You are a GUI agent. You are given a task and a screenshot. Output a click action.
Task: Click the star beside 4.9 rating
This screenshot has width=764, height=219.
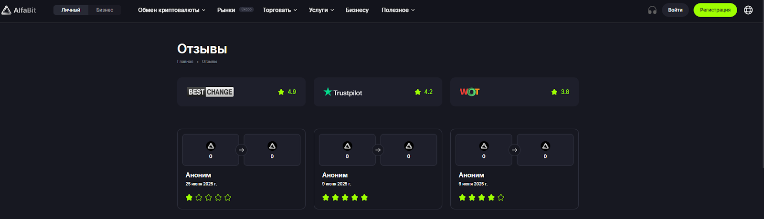click(281, 92)
